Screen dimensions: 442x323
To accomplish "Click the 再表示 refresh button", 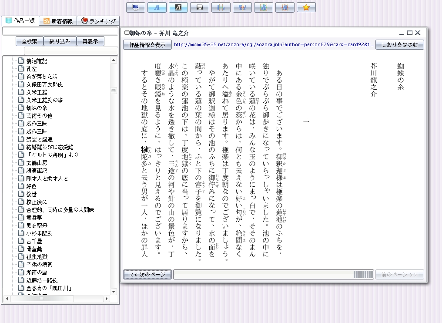I will click(x=90, y=41).
